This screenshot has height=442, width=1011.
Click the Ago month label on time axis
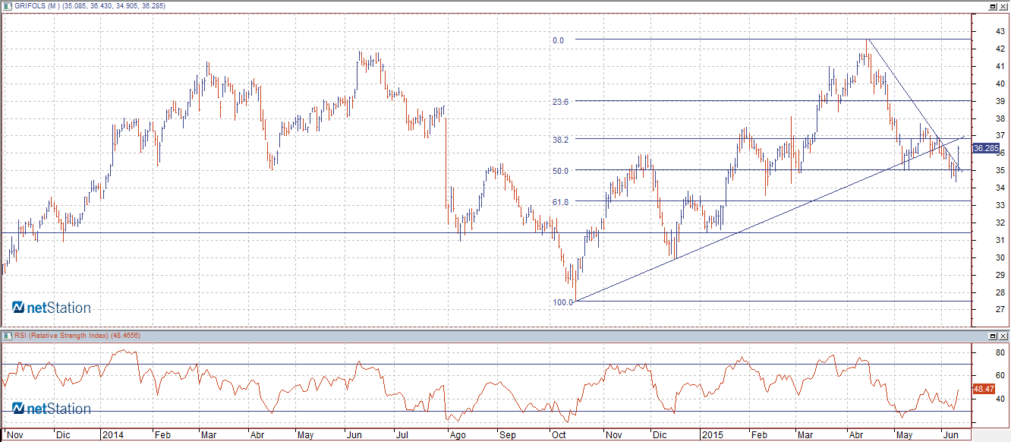click(x=458, y=436)
